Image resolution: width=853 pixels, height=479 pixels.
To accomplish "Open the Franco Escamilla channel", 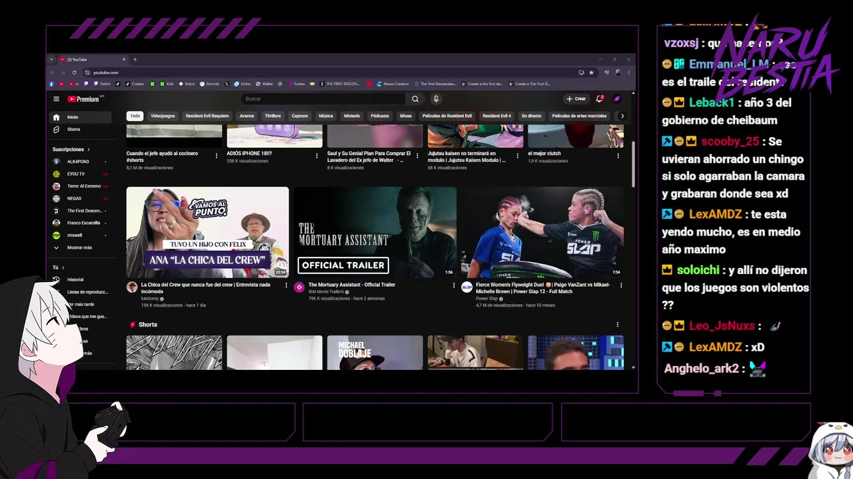I will pyautogui.click(x=81, y=223).
